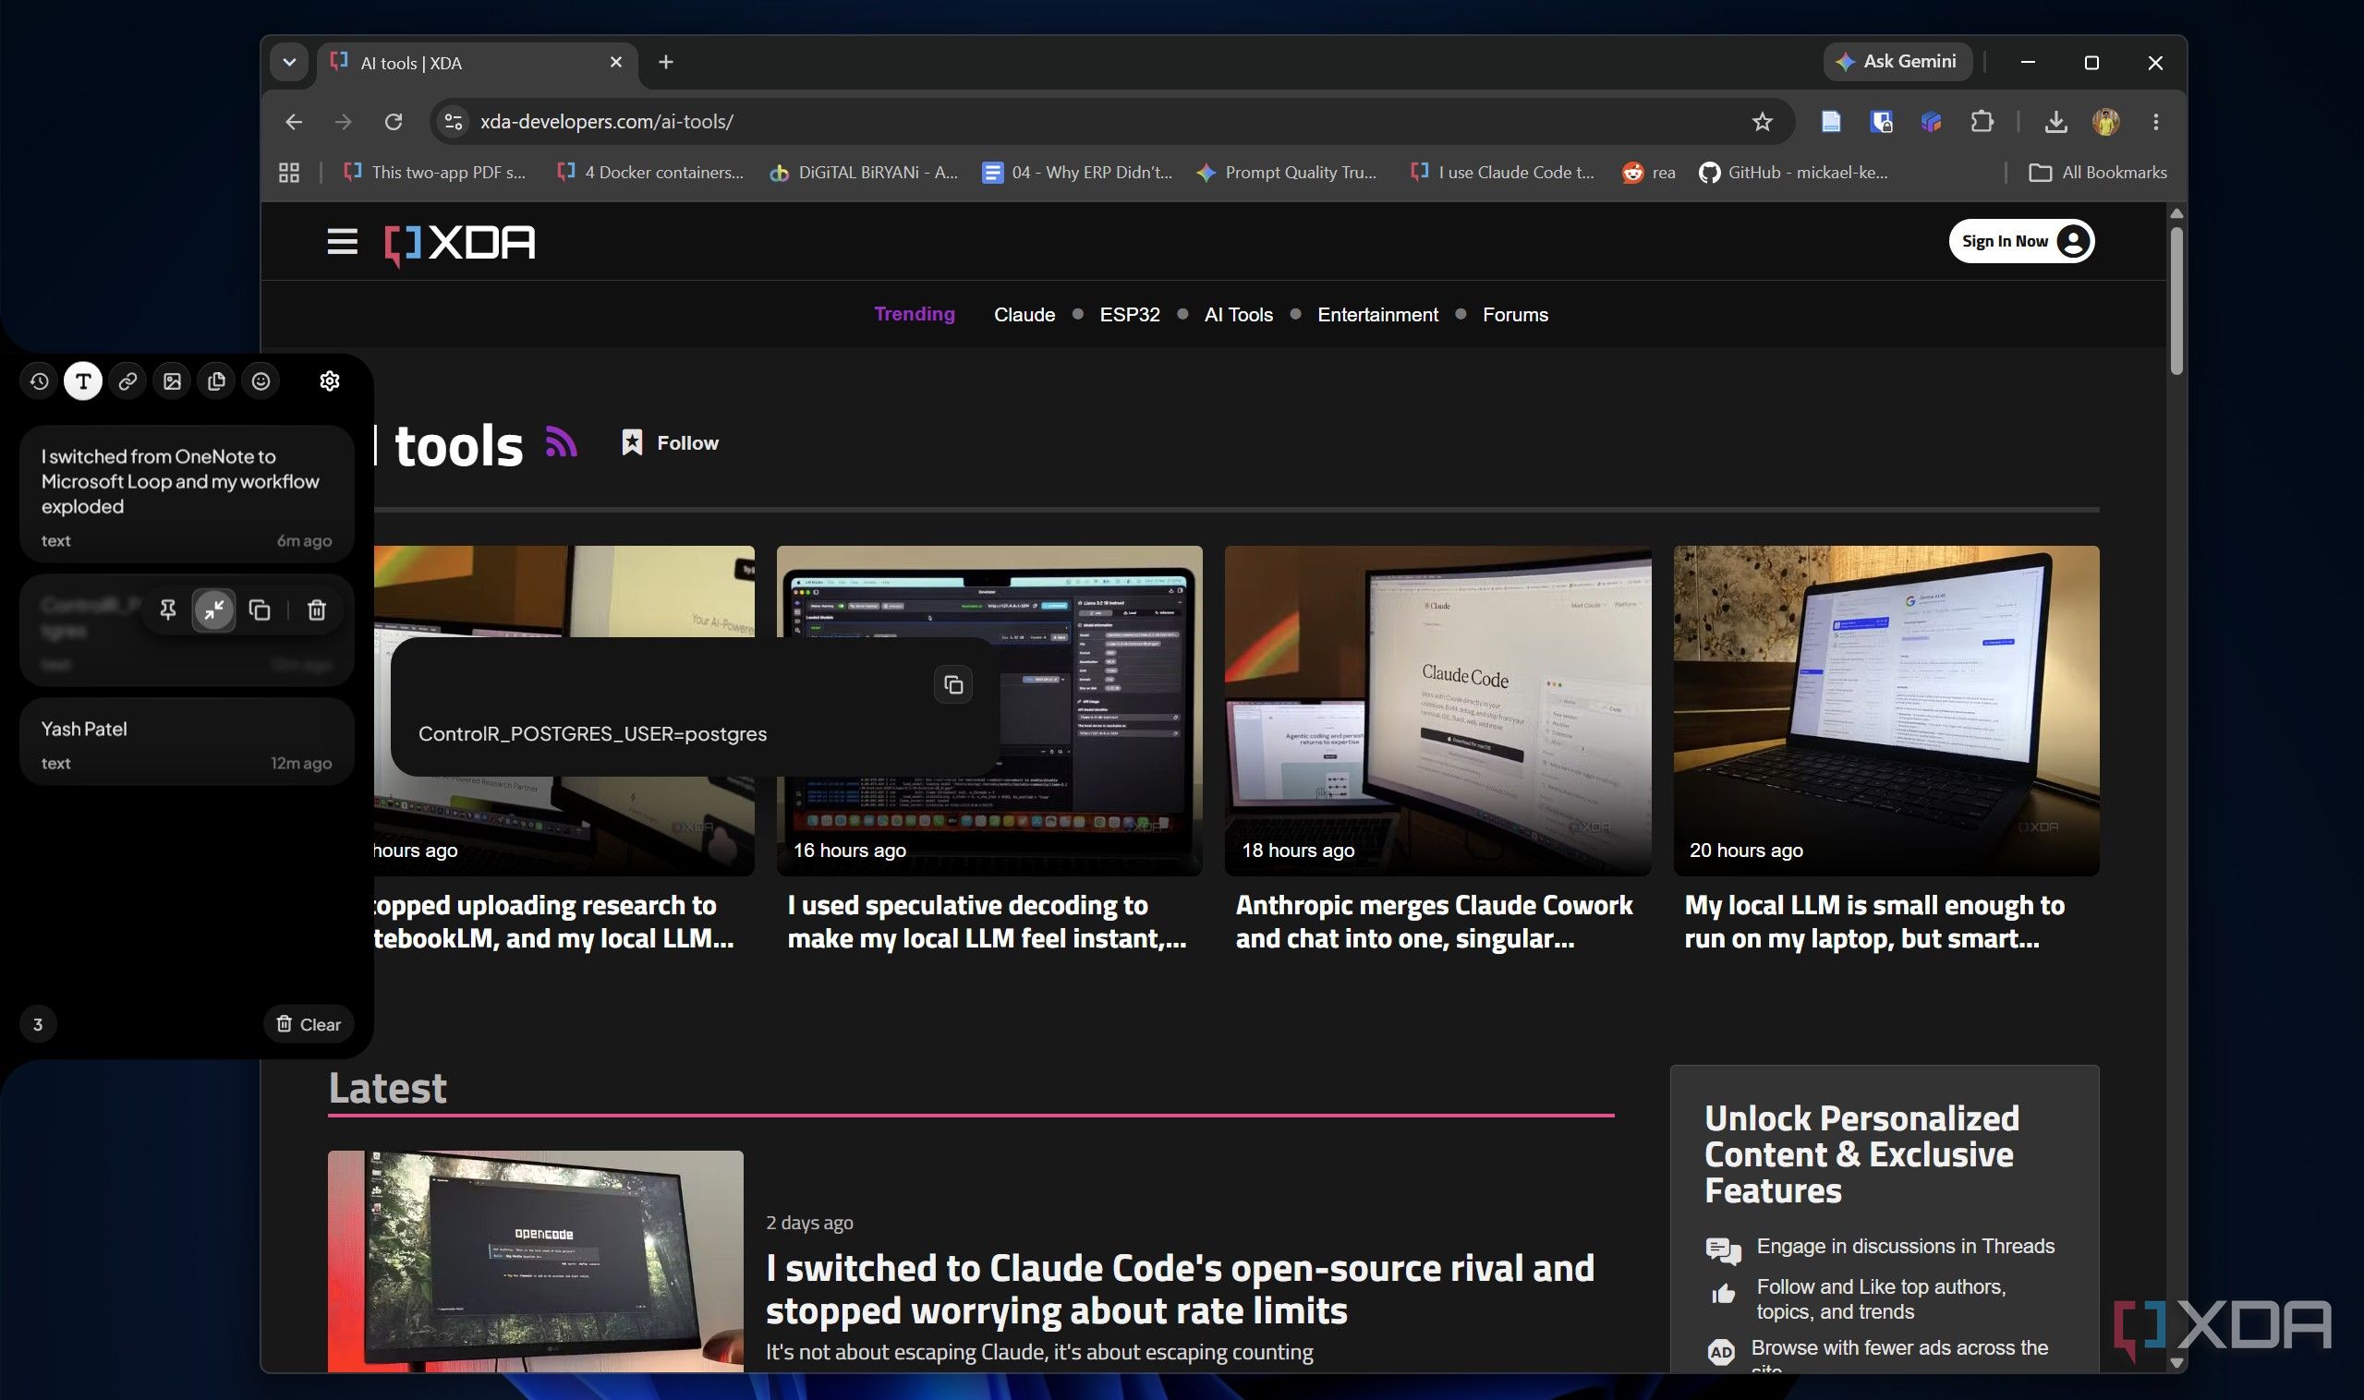Open the AI tools RSS feed icon
The image size is (2364, 1400).
[562, 441]
